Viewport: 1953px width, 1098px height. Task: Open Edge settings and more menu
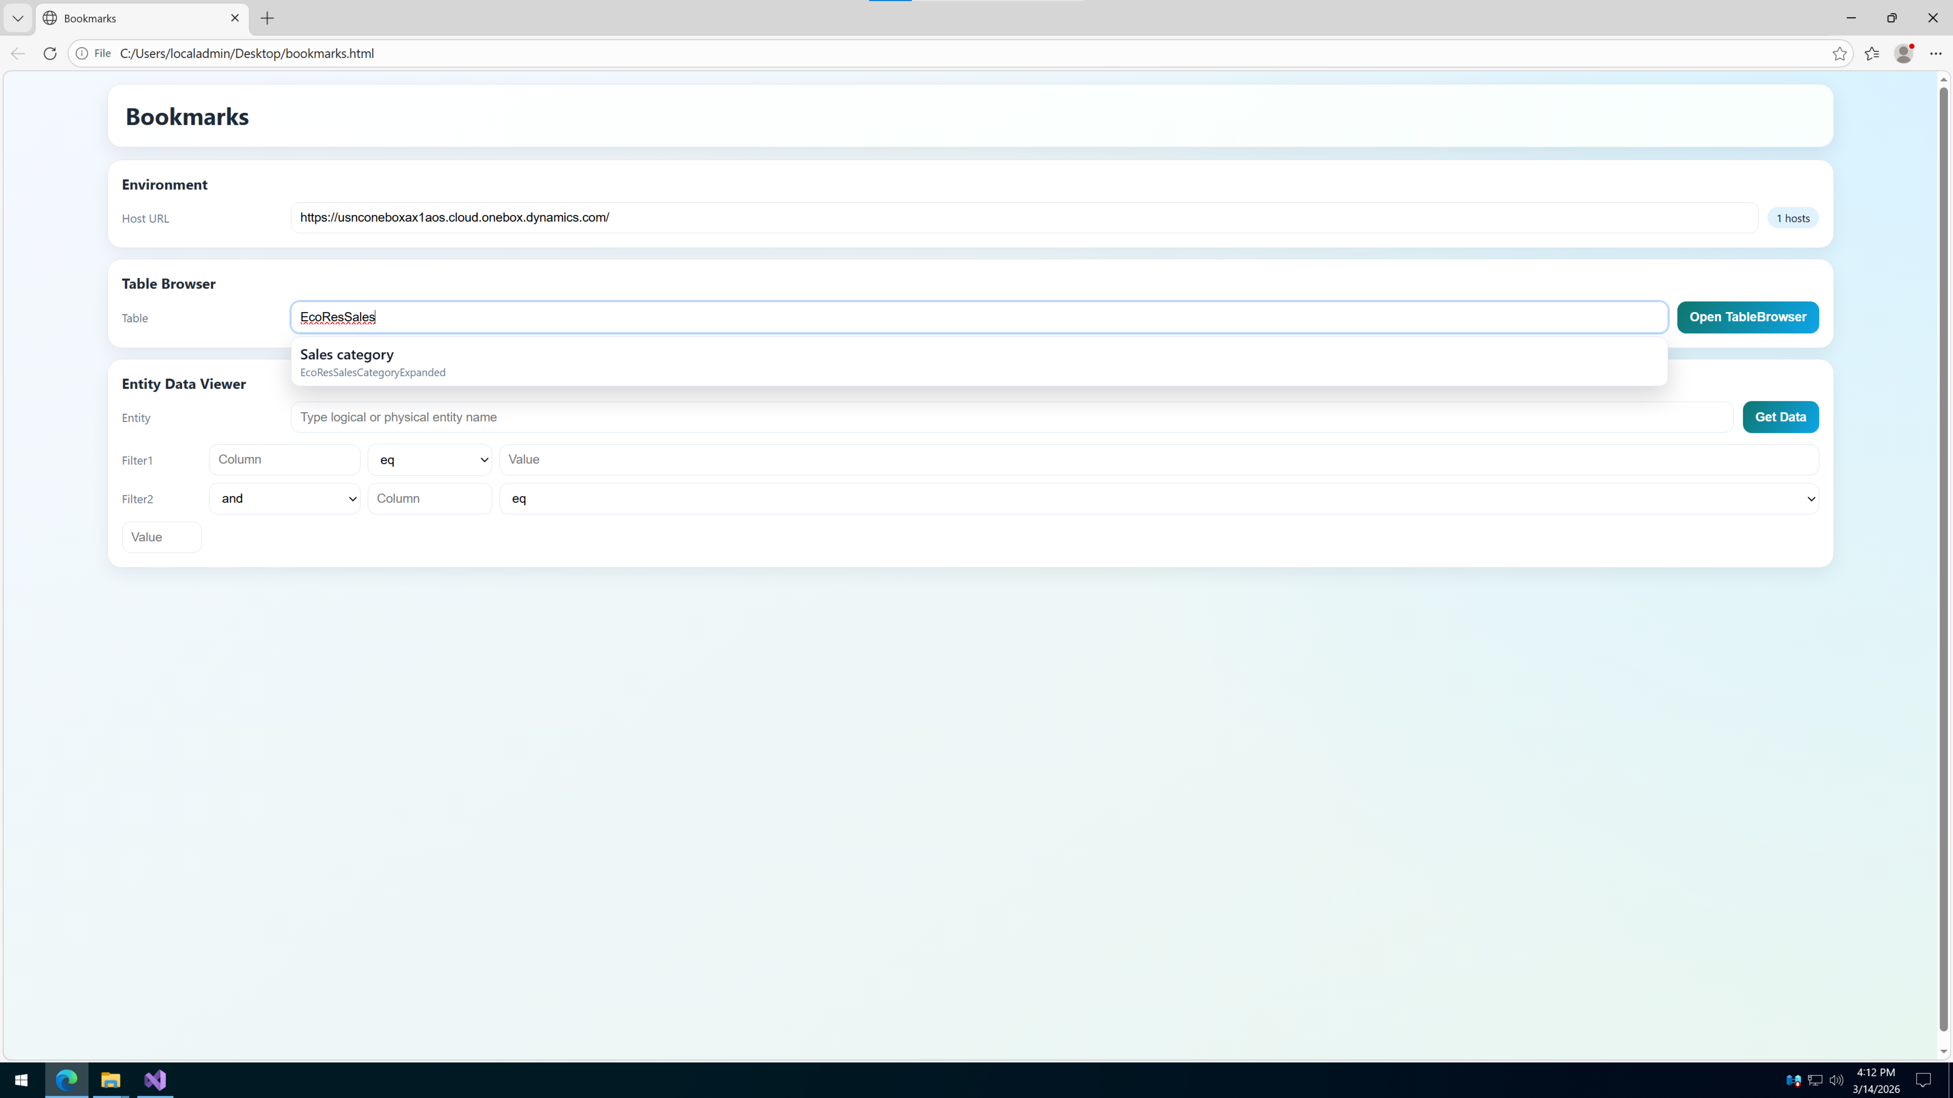coord(1936,53)
